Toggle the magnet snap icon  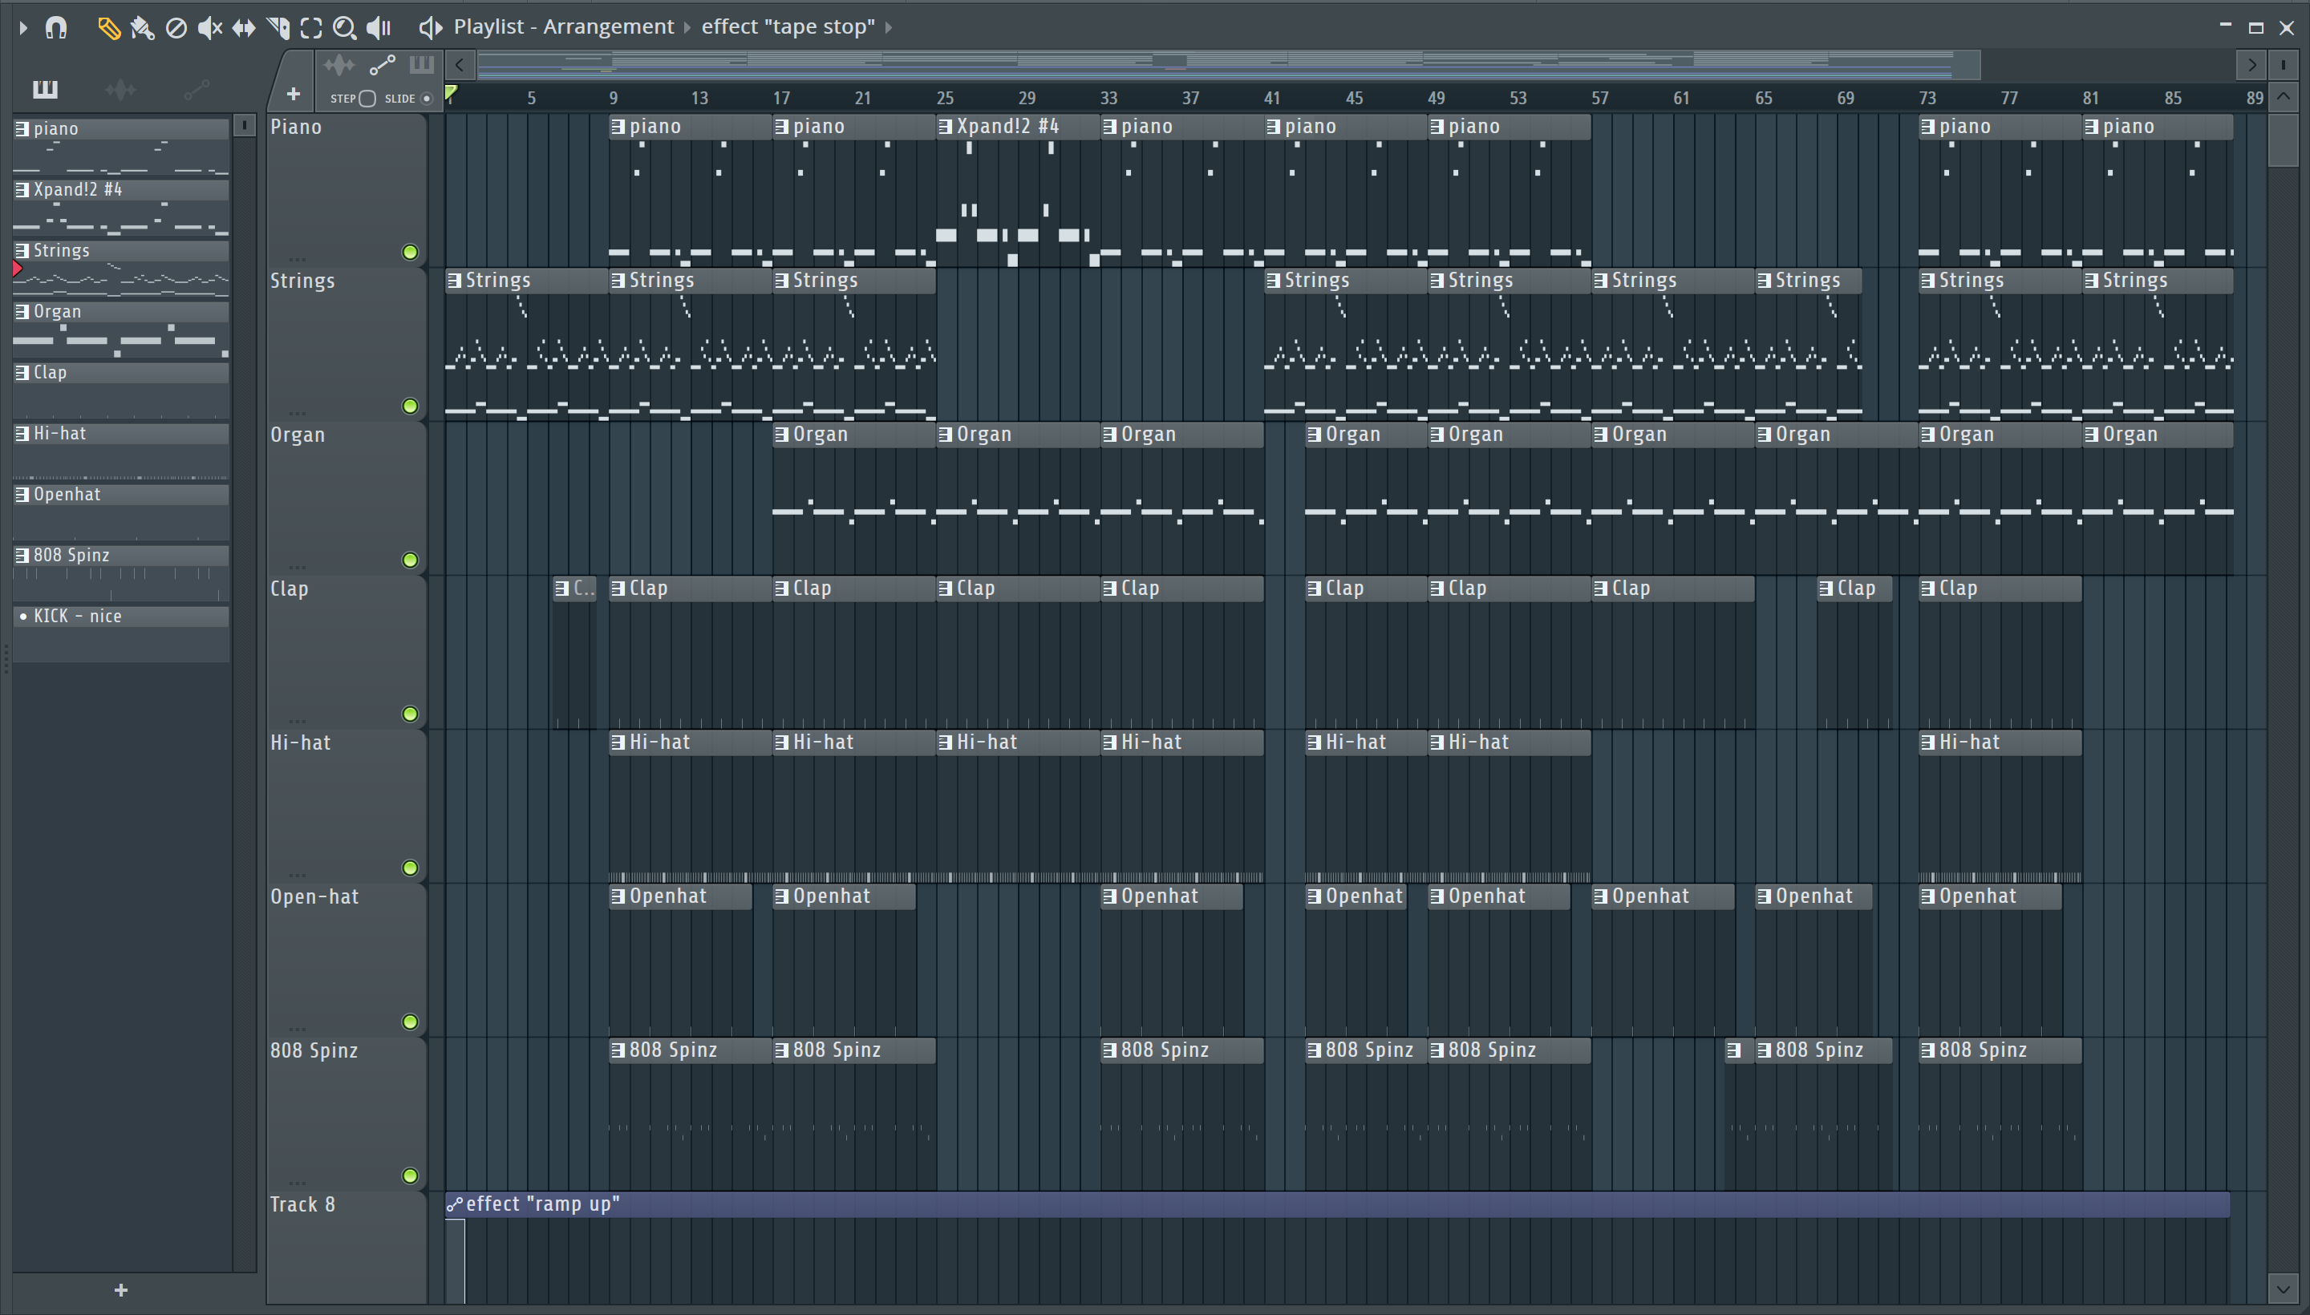tap(56, 28)
